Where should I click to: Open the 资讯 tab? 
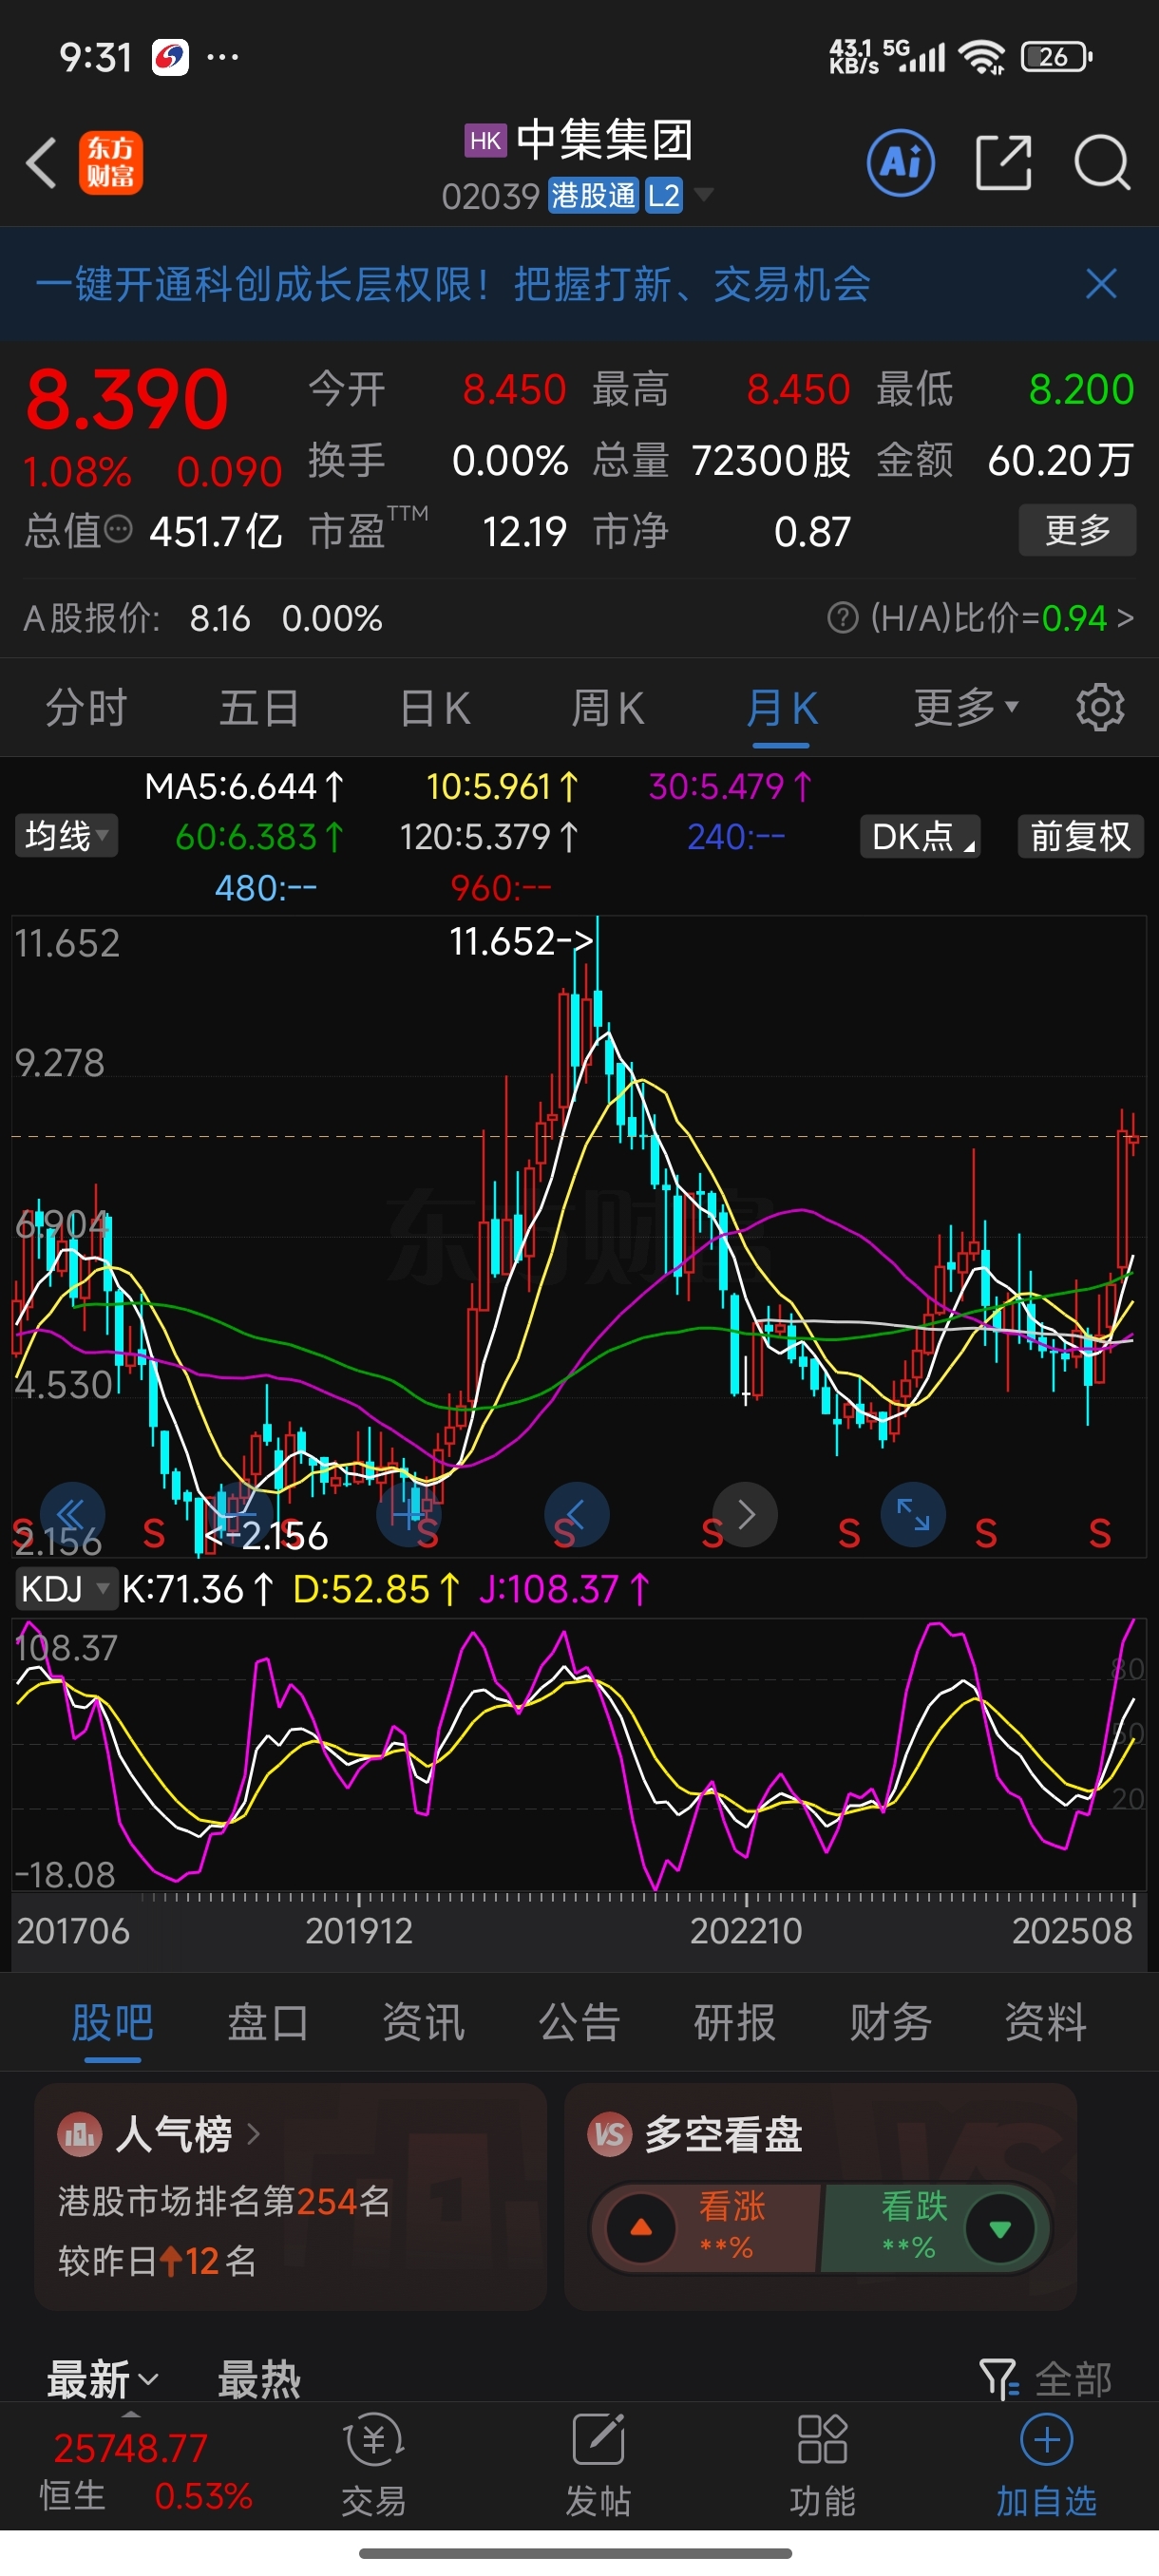click(x=424, y=2022)
